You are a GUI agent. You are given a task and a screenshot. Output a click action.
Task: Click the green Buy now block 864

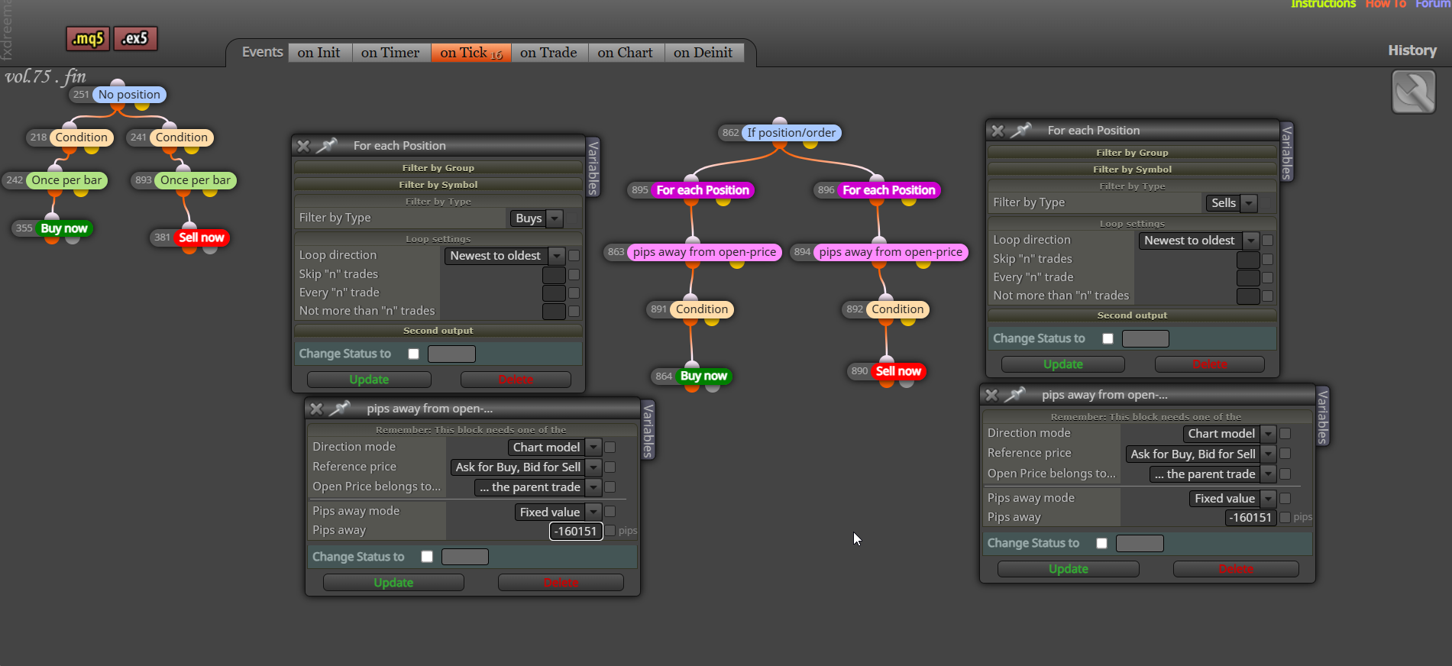(x=703, y=376)
